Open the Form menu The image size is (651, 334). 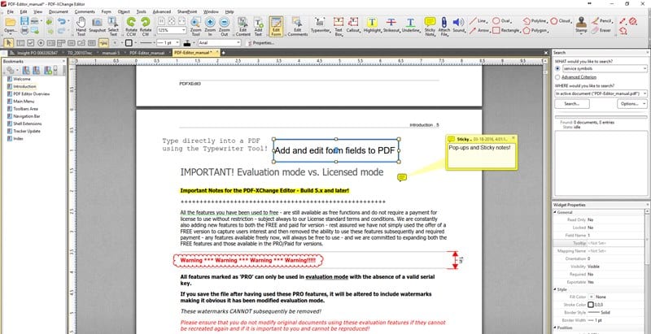tap(107, 11)
